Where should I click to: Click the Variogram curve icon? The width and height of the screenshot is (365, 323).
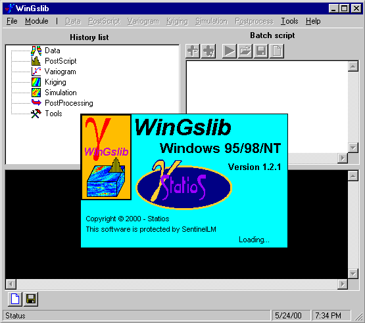coord(36,72)
